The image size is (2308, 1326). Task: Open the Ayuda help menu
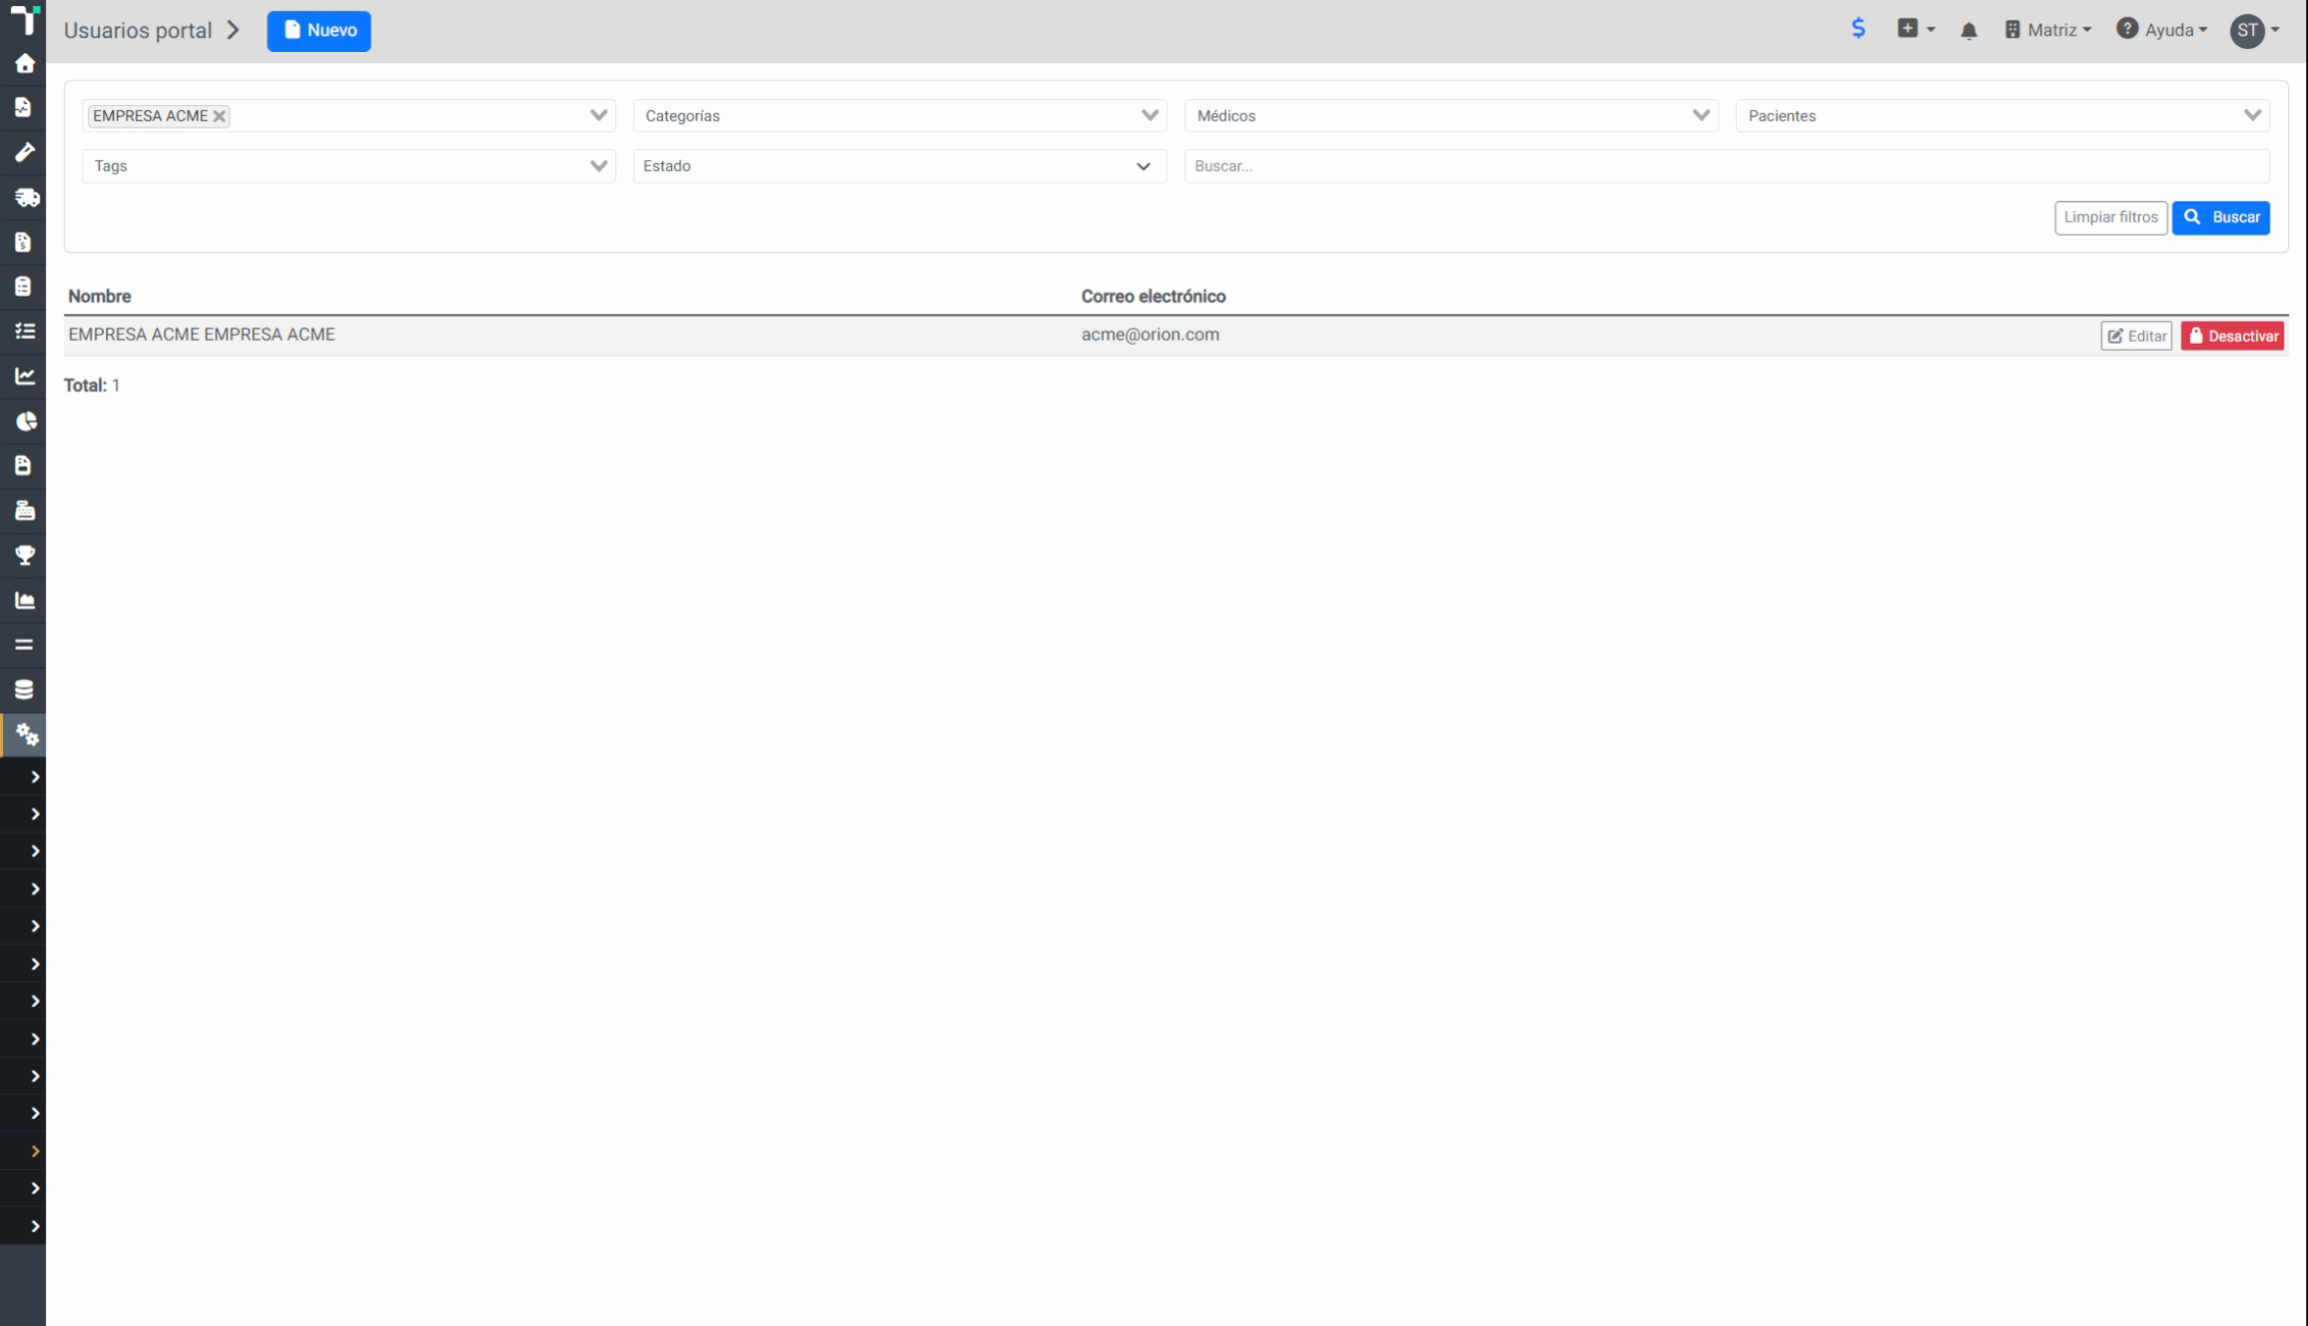pyautogui.click(x=2162, y=30)
